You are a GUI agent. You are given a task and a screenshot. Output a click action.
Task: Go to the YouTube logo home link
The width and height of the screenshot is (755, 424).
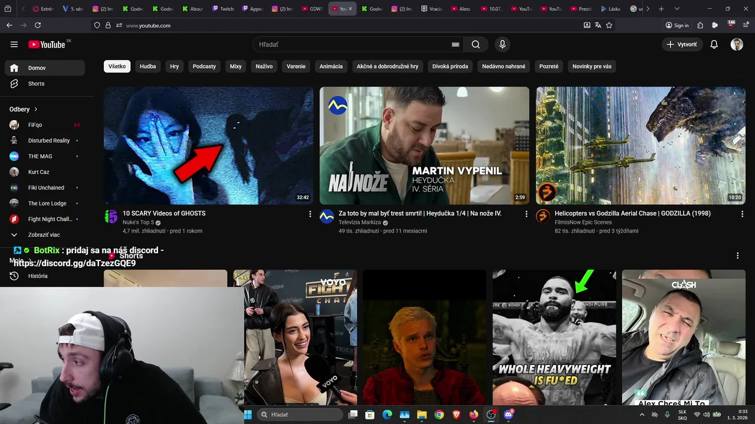click(x=47, y=44)
